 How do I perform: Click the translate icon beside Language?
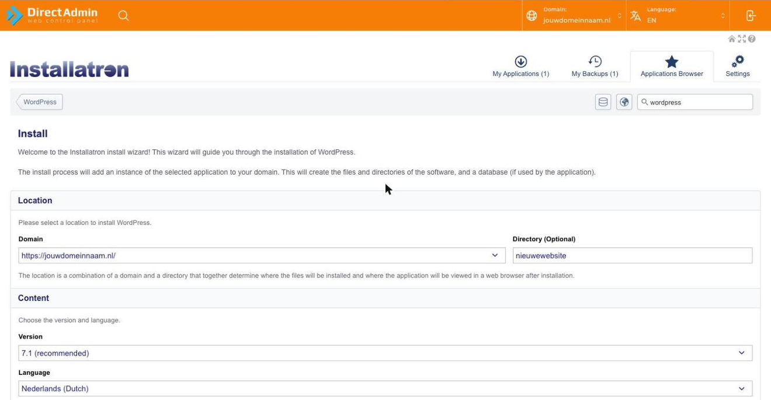pyautogui.click(x=635, y=16)
